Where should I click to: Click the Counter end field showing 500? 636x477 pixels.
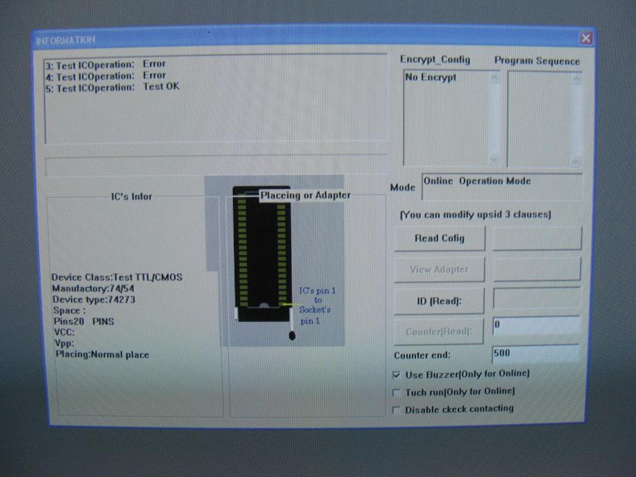click(x=535, y=354)
